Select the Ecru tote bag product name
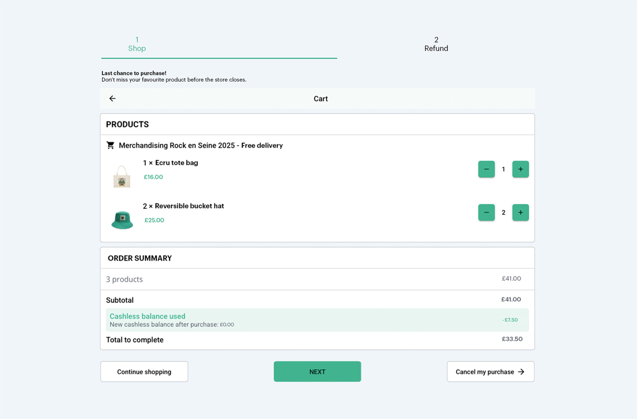The width and height of the screenshot is (637, 419). click(x=176, y=163)
